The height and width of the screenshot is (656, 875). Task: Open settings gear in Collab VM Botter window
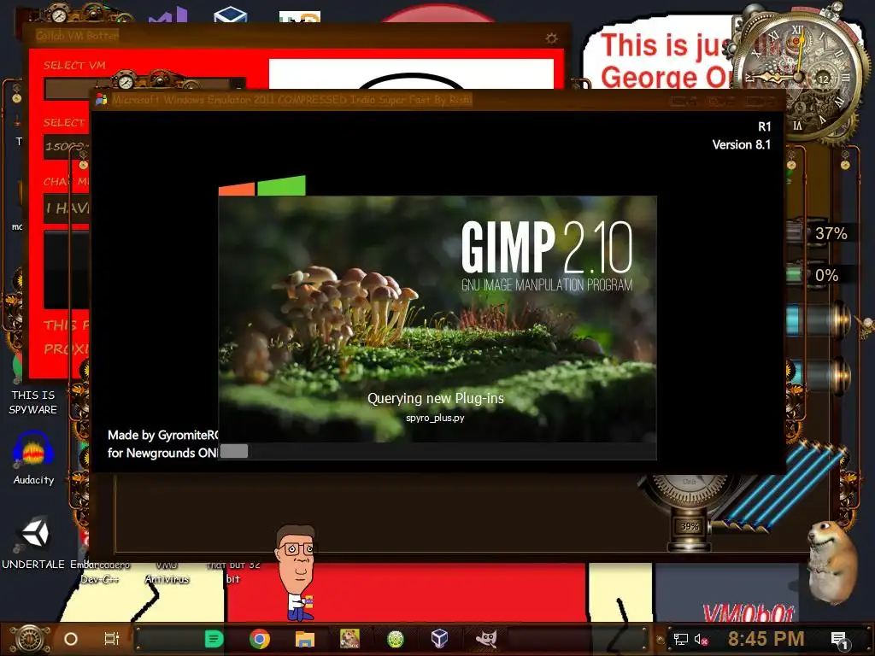[551, 38]
